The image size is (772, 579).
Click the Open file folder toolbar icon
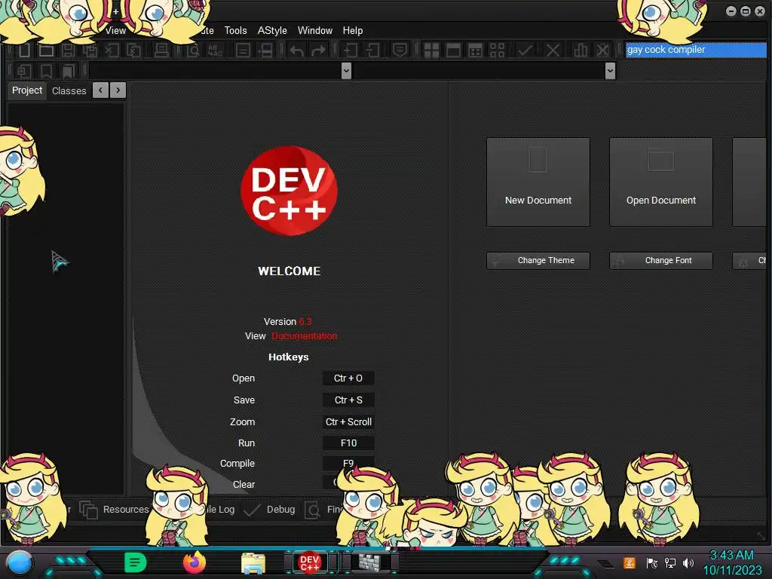46,51
